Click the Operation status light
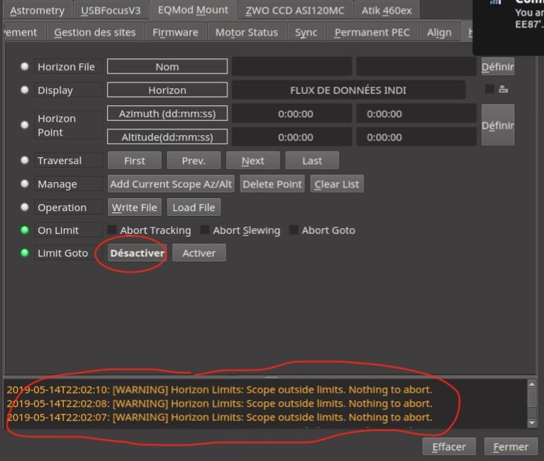 (x=25, y=207)
